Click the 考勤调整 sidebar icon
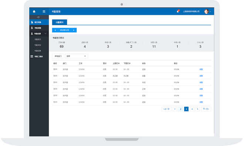Screen dimensions: 244x146 [x=32, y=28]
